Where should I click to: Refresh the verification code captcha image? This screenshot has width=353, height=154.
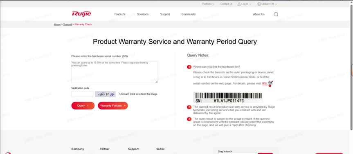[x=105, y=94]
